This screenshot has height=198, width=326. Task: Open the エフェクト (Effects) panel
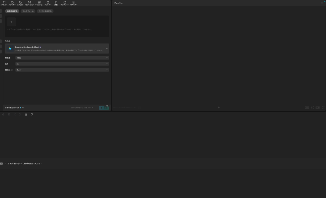tap(20, 3)
